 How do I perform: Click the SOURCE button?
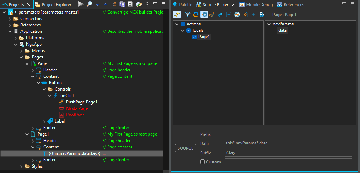tap(186, 148)
